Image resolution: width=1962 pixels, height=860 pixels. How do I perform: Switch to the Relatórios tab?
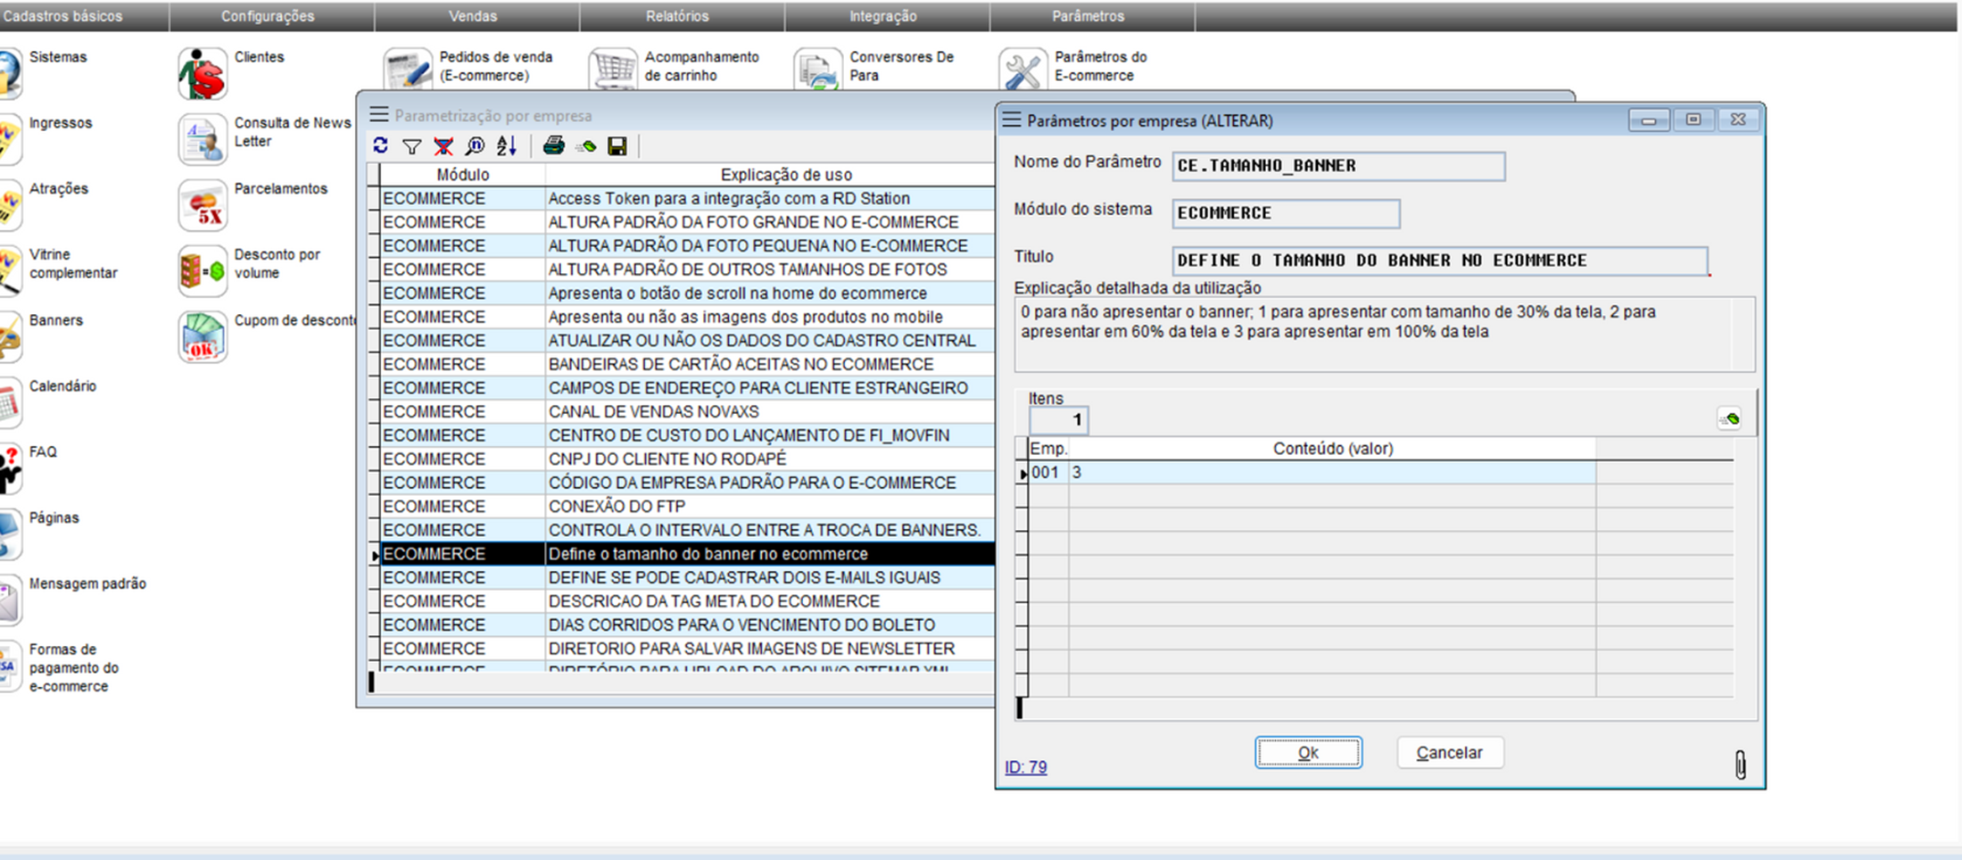[x=677, y=16]
